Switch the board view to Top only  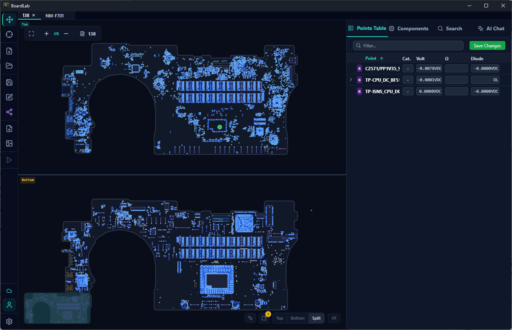tap(279, 318)
